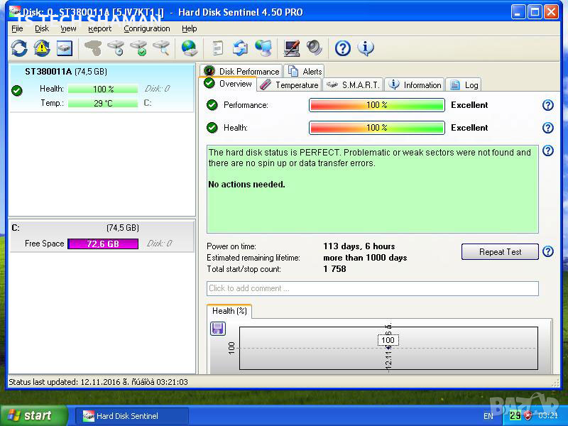Click the magenta C: free space bar
This screenshot has height=426, width=568.
pos(102,244)
